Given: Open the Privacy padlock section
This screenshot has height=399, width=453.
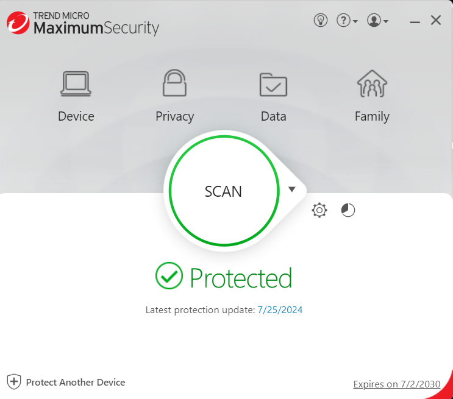Looking at the screenshot, I should tap(174, 83).
